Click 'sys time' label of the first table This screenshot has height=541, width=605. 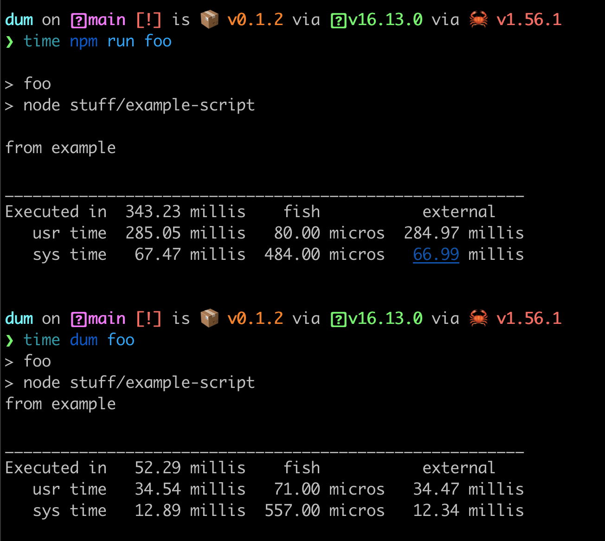click(x=70, y=255)
